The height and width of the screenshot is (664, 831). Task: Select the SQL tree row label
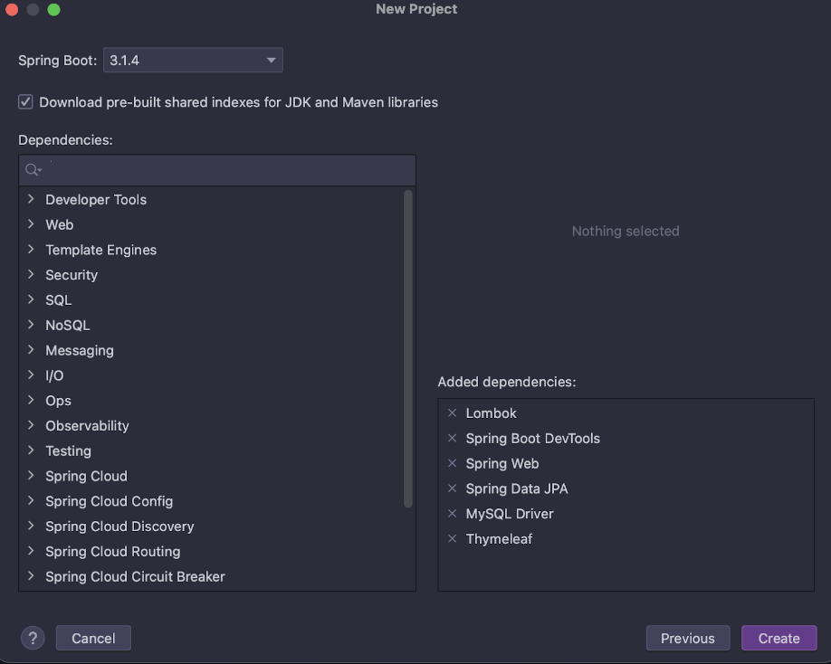point(58,300)
